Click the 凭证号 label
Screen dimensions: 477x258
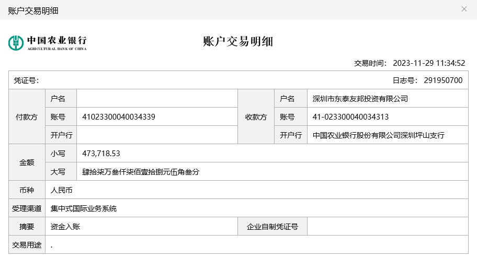click(x=26, y=80)
